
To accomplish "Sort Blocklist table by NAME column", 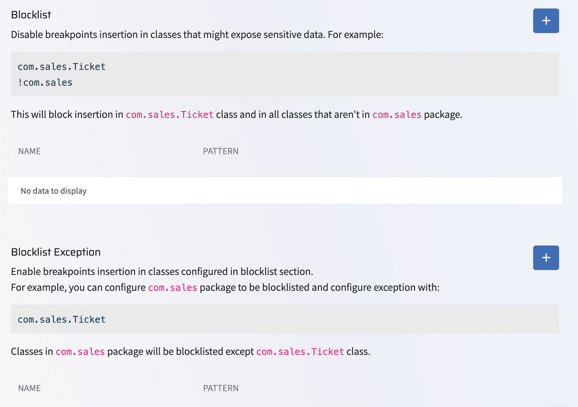I will (x=29, y=151).
